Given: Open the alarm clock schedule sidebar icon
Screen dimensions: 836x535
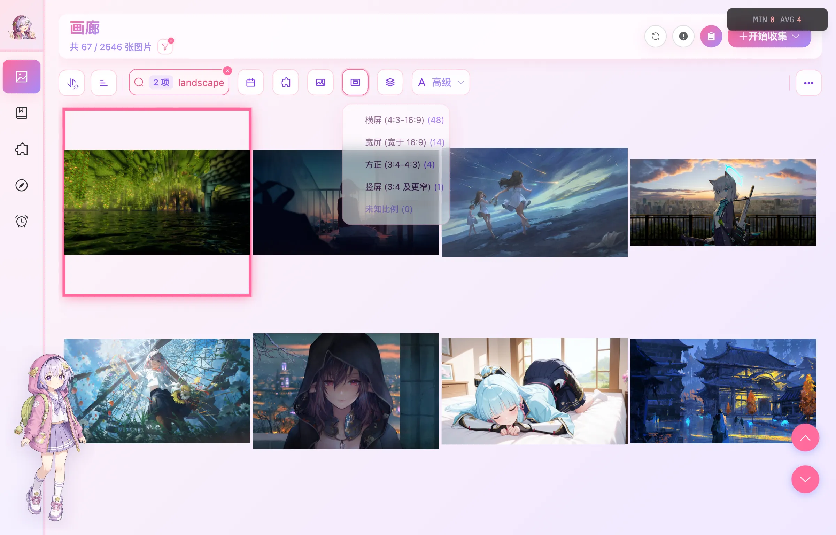Looking at the screenshot, I should coord(22,221).
